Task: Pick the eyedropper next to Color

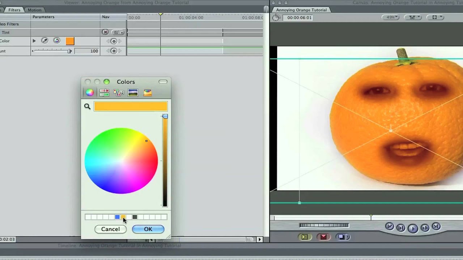Action: pos(45,41)
